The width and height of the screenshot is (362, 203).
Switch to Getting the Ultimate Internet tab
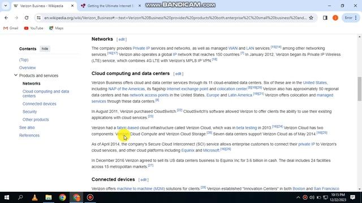tap(110, 6)
